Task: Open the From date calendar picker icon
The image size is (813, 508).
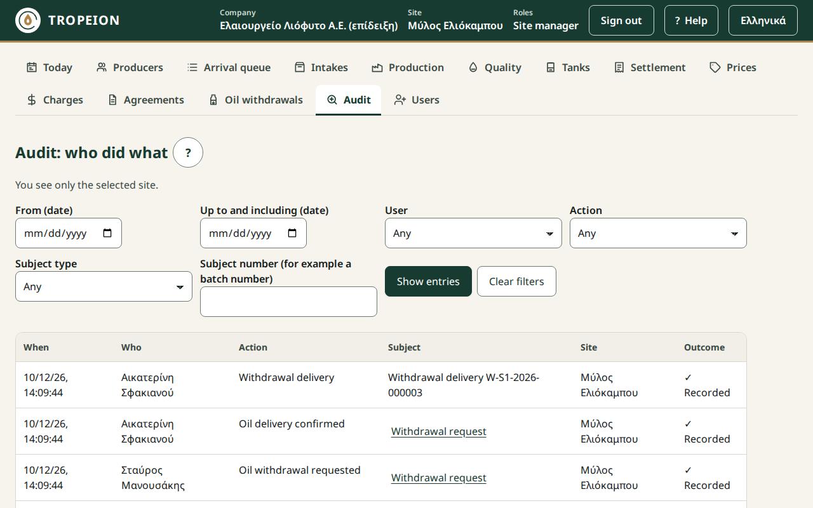Action: pyautogui.click(x=107, y=233)
